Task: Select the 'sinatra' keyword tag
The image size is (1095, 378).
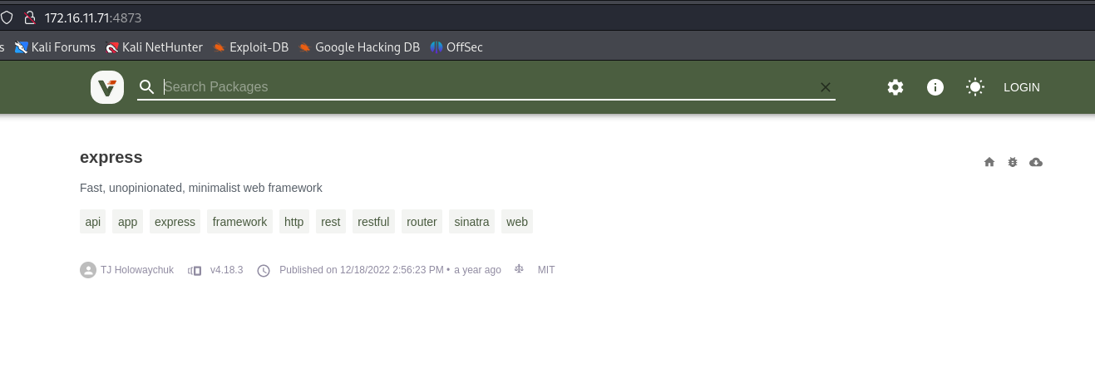Action: pos(471,222)
